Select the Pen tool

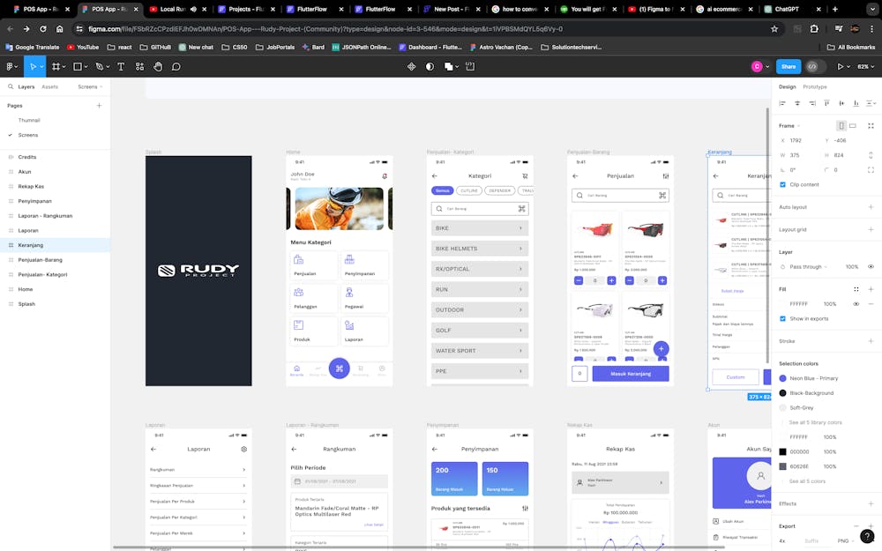(100, 66)
